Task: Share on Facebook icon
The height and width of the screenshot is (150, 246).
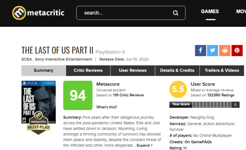Action: pyautogui.click(x=201, y=50)
